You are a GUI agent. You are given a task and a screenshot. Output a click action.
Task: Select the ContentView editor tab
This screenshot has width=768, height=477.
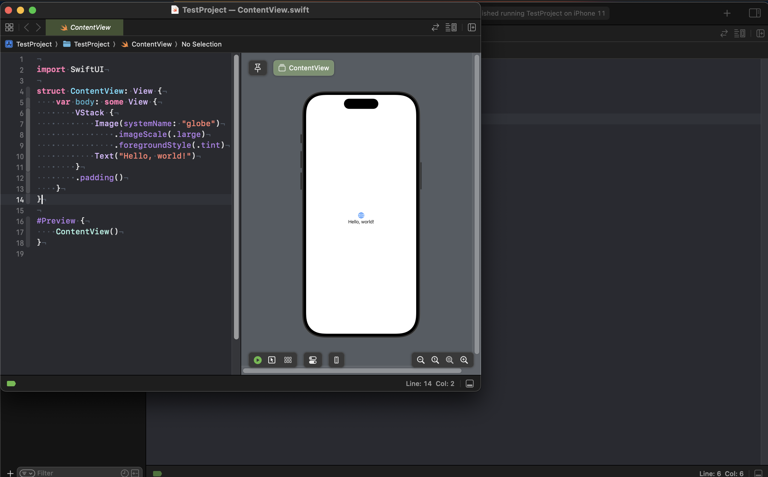(84, 27)
